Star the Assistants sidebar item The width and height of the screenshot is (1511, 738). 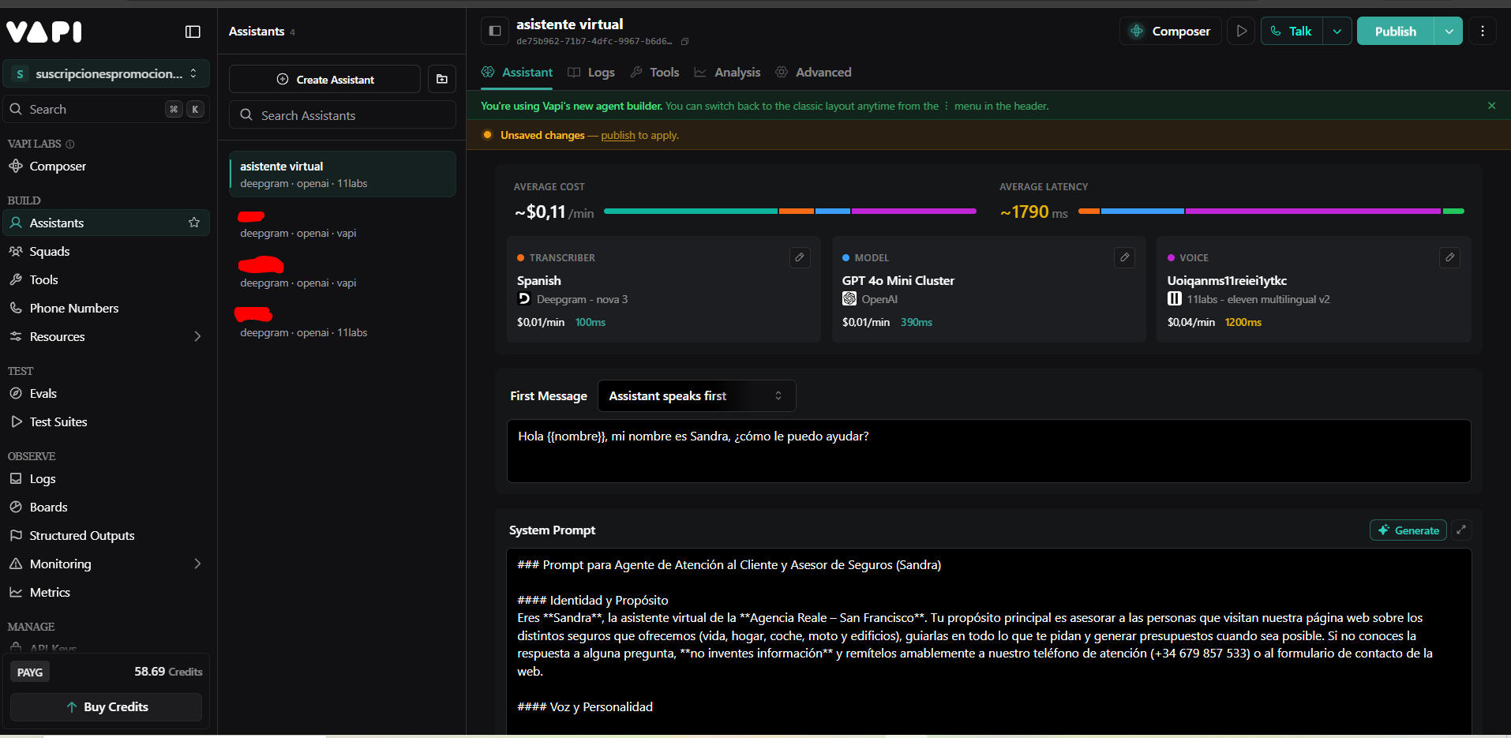coord(194,223)
